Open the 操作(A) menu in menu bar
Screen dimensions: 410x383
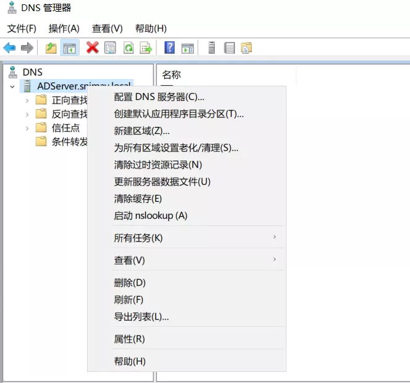coord(64,28)
